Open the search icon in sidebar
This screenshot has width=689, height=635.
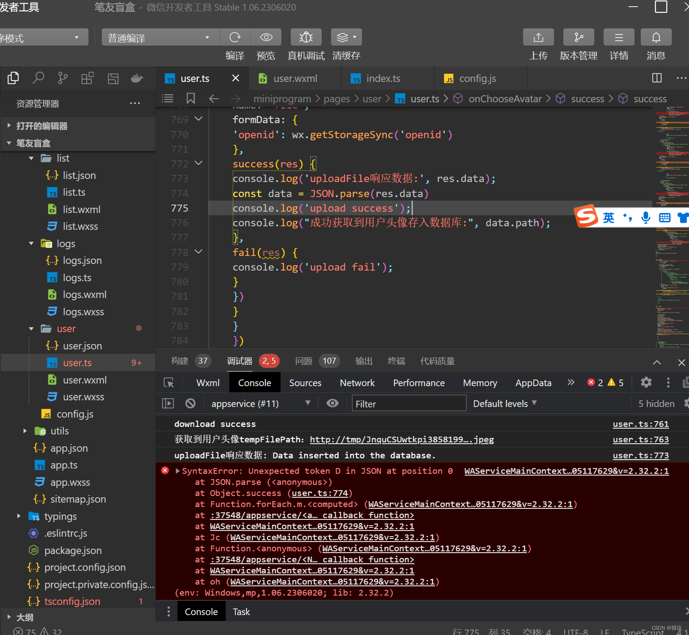38,78
